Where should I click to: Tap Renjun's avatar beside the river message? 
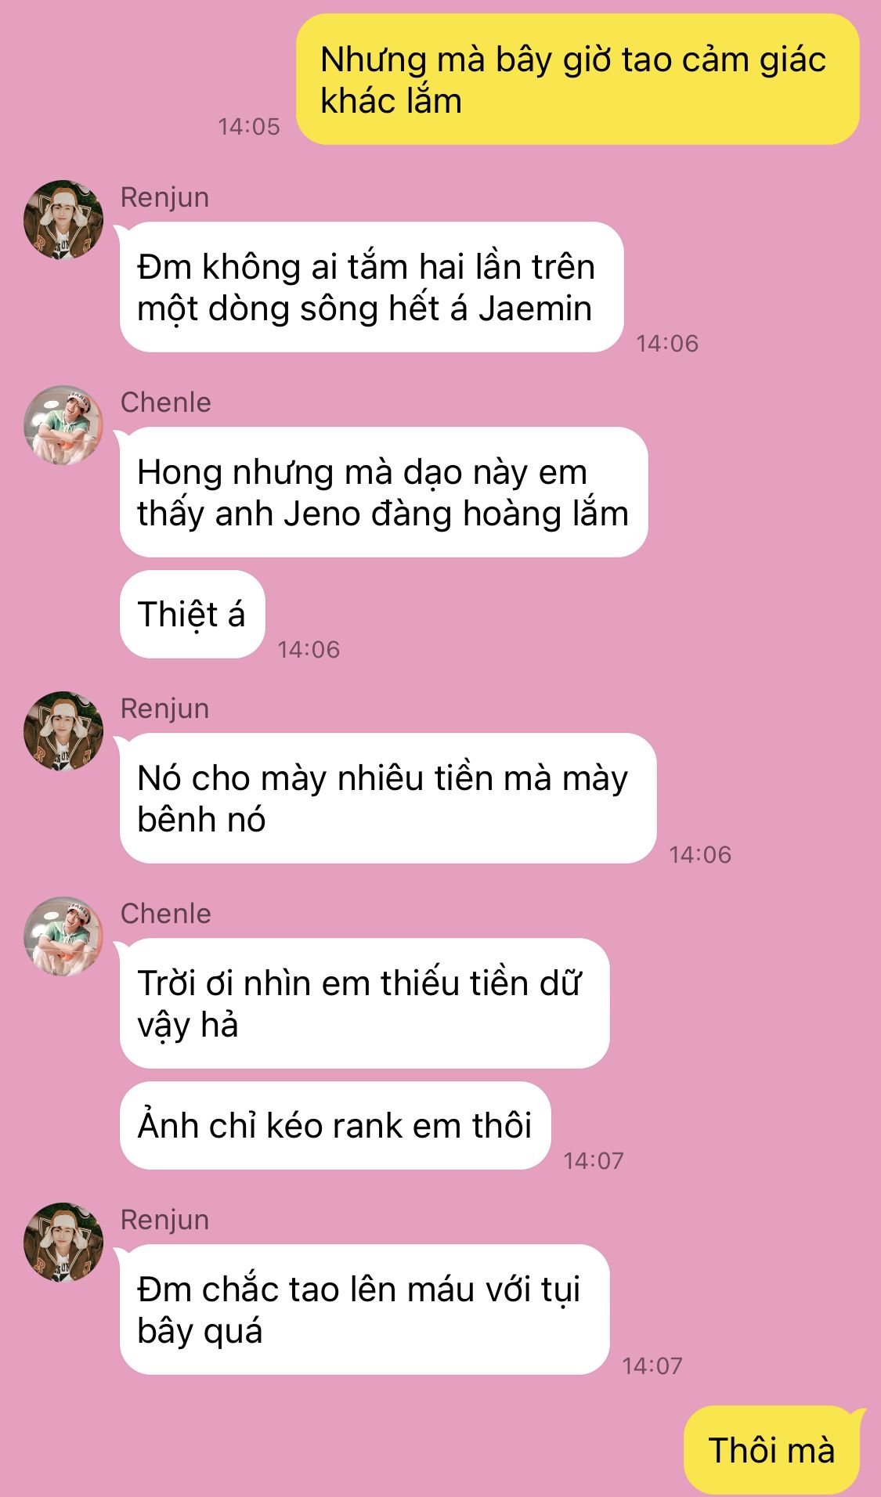click(x=63, y=220)
